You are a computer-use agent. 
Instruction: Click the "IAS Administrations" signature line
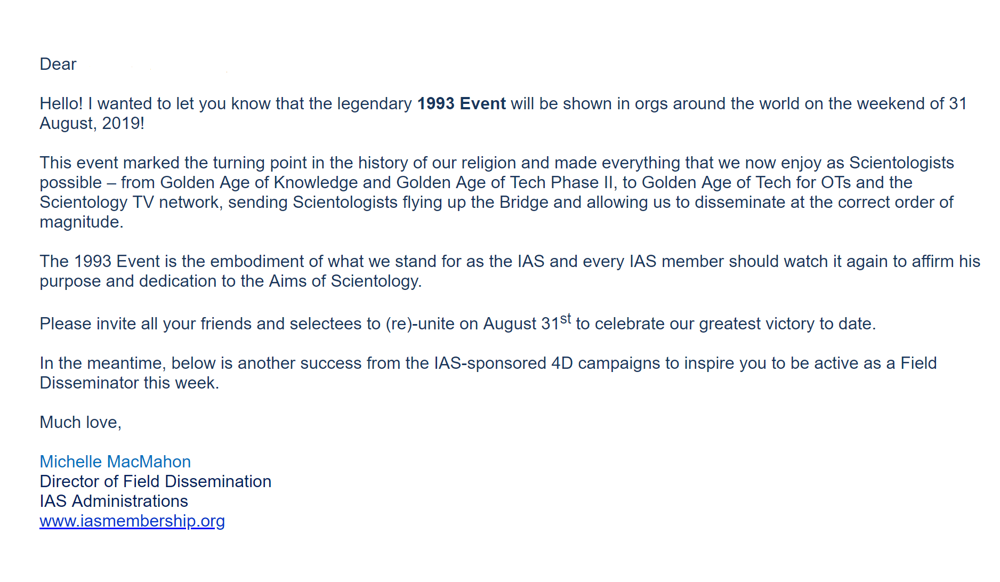(114, 501)
